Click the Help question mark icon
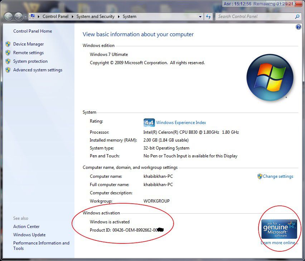The height and width of the screenshot is (261, 305). coord(298,27)
